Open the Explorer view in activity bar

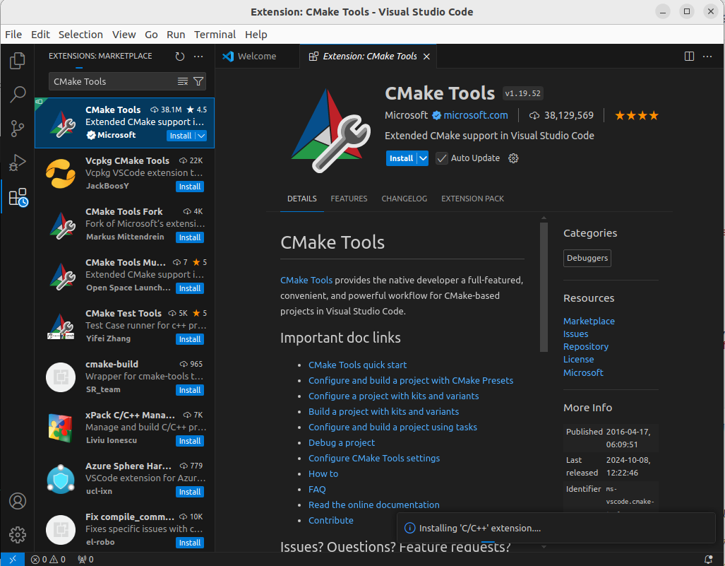point(18,61)
